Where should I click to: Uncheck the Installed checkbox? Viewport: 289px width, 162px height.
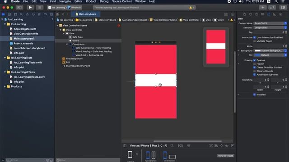pos(255,94)
